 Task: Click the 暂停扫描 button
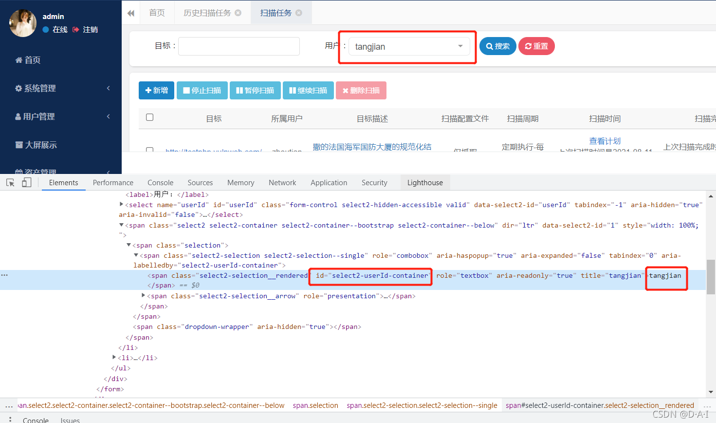(255, 90)
